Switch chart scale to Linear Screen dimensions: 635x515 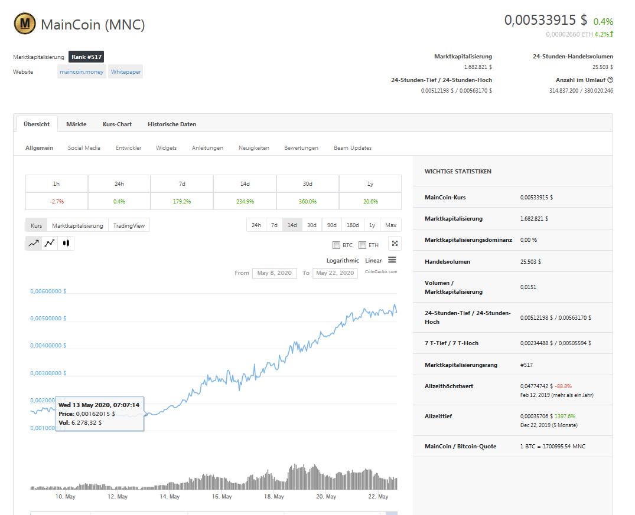click(x=373, y=261)
